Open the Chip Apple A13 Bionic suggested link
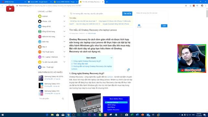 click(115, 21)
